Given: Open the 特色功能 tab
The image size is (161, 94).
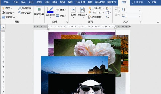Looking at the screenshot, I should click(x=100, y=2).
